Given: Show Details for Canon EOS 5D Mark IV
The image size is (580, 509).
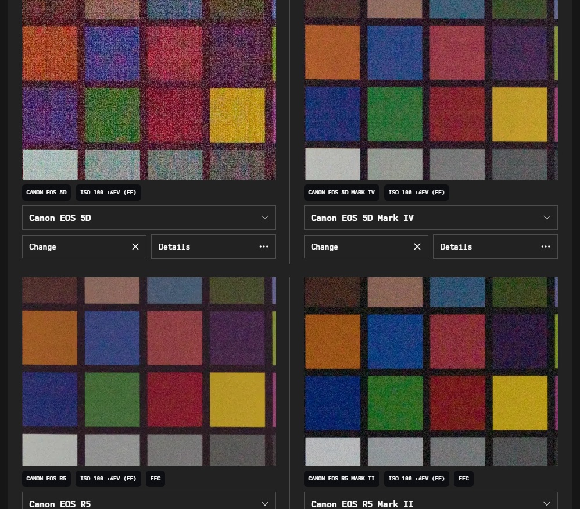Looking at the screenshot, I should click(x=495, y=247).
